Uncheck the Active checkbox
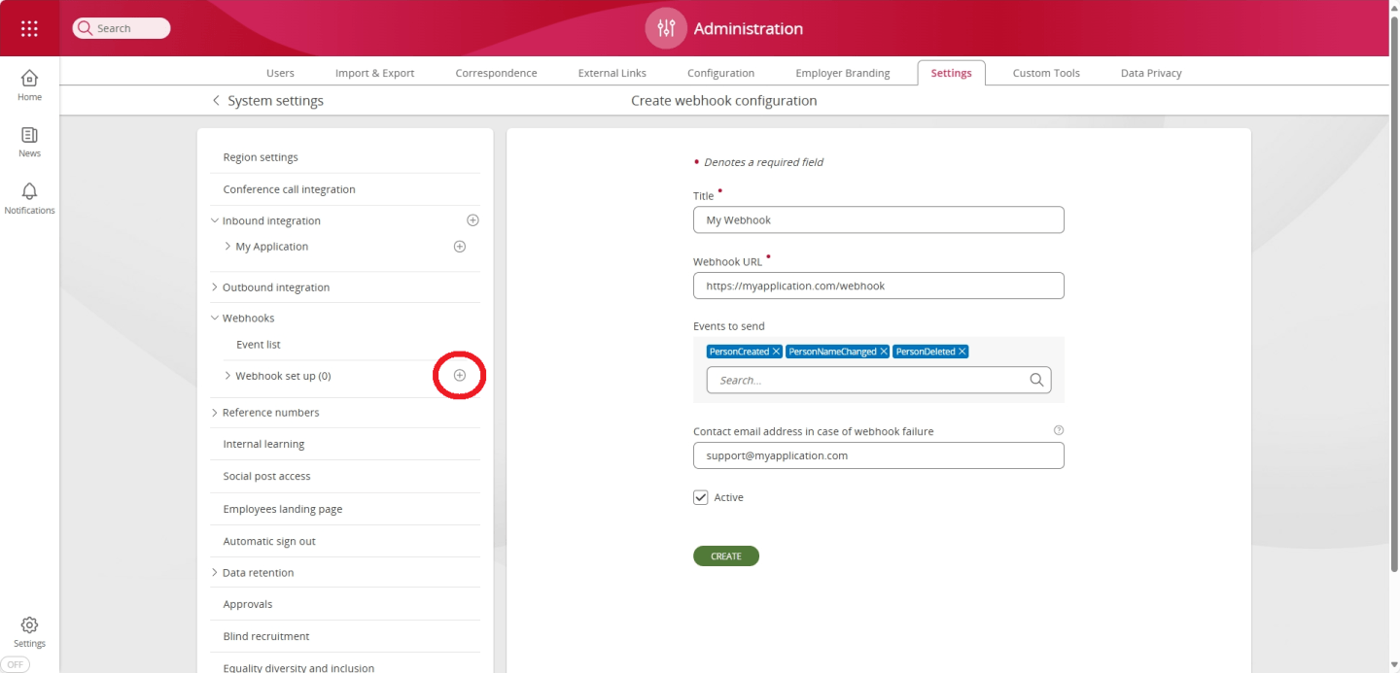 pos(700,496)
